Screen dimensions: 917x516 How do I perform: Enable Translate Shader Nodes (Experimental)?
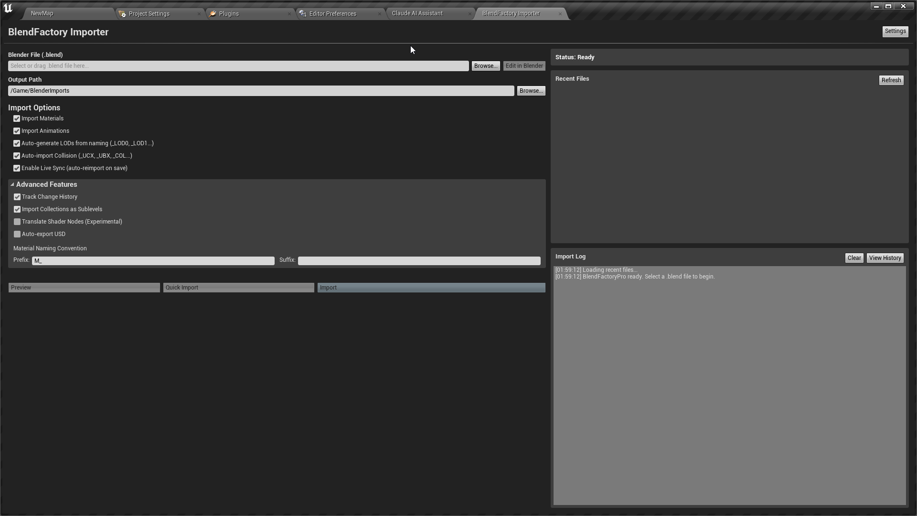click(17, 222)
